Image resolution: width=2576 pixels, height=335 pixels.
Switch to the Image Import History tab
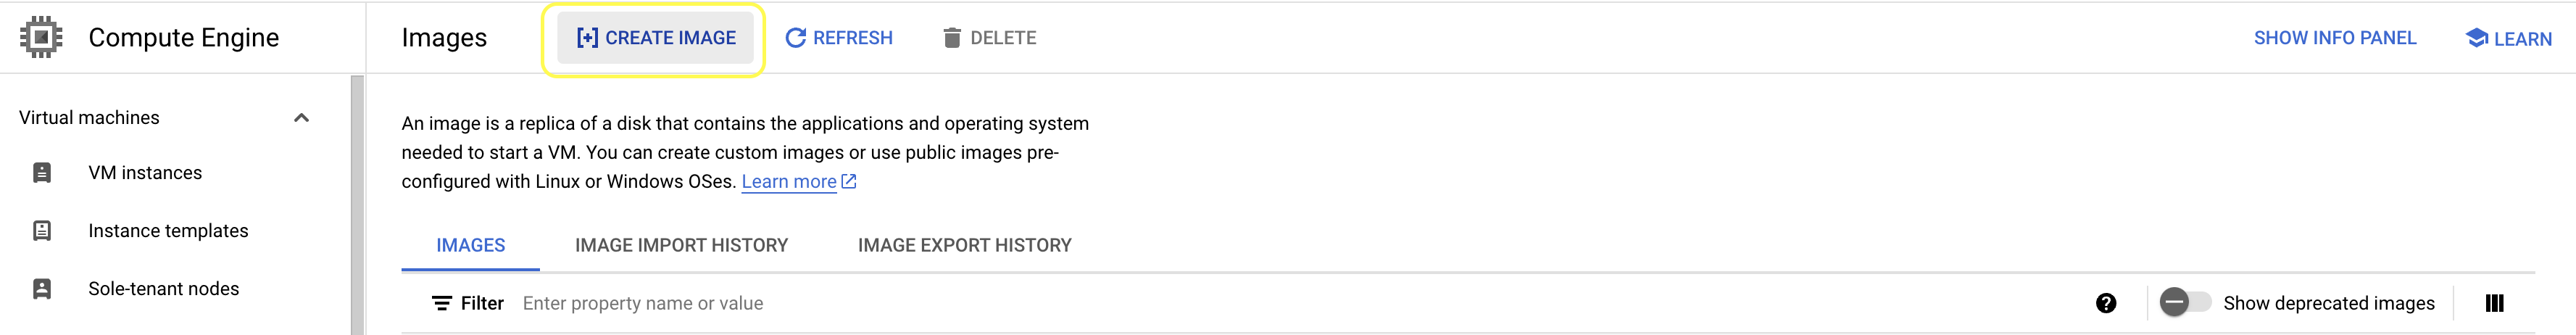click(x=681, y=245)
